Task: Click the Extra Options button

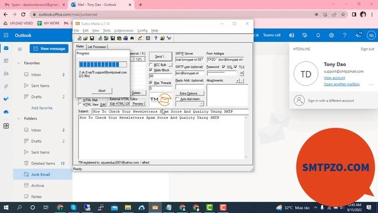Action: tap(190, 93)
